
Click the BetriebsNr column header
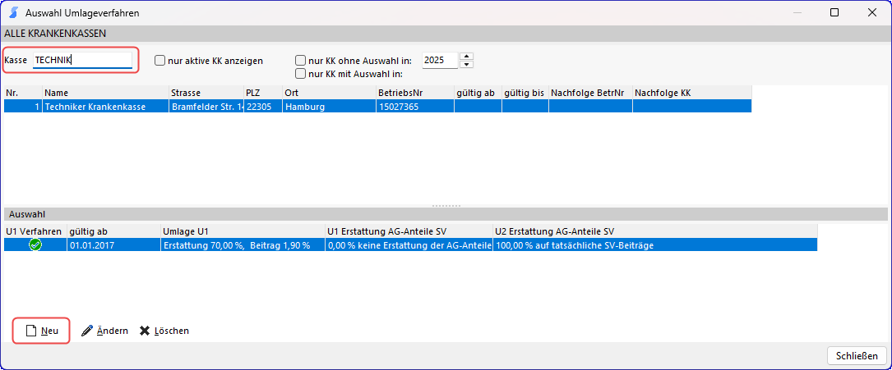click(x=414, y=93)
